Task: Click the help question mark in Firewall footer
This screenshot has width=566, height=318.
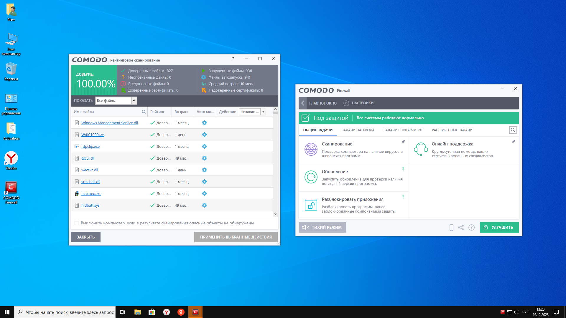Action: click(471, 227)
